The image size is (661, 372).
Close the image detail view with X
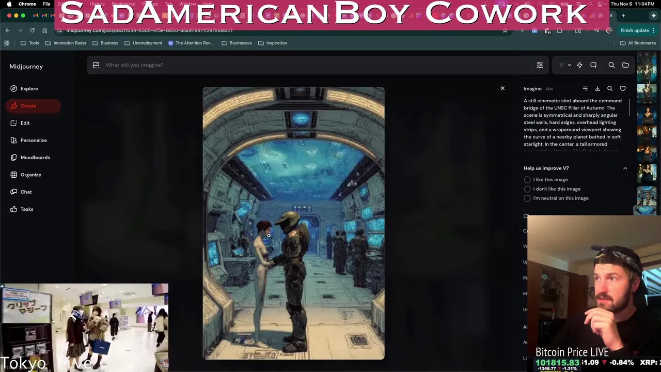(502, 88)
